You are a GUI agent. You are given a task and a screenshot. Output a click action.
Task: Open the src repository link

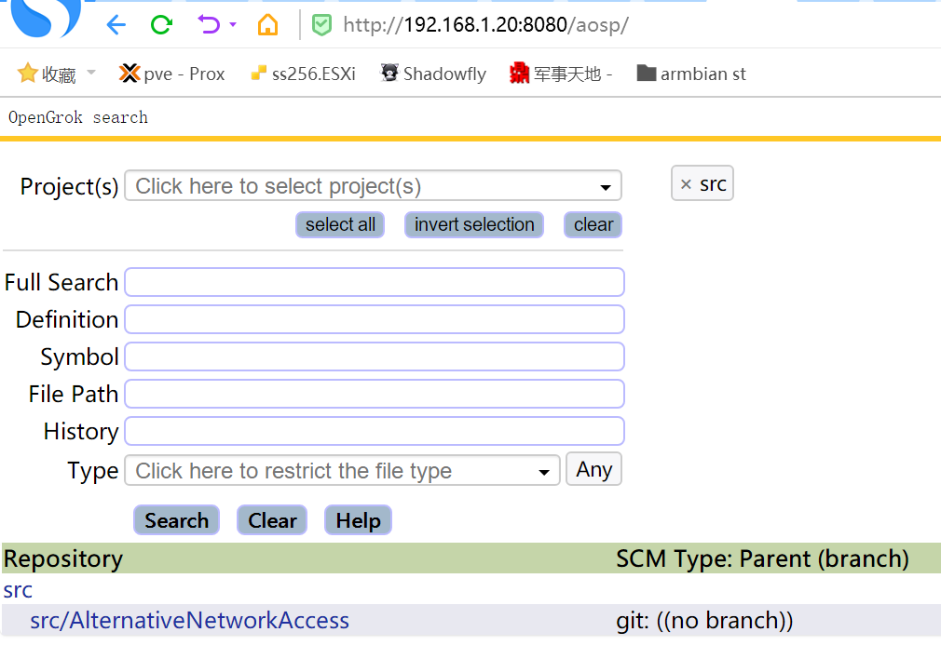tap(18, 590)
